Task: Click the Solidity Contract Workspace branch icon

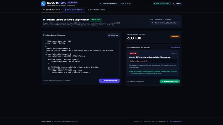Action: 44,35
